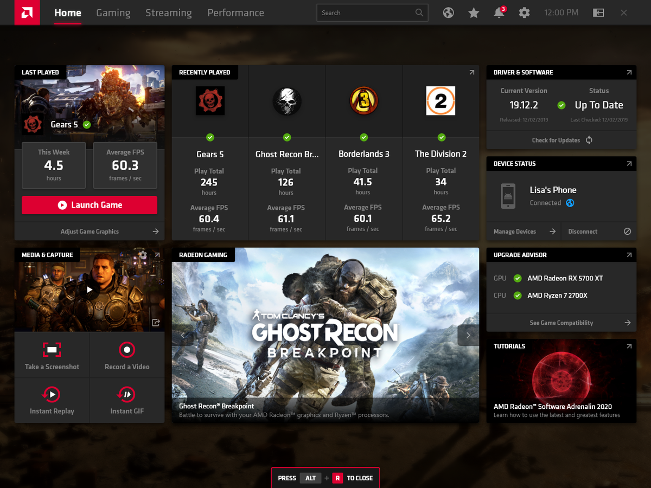
Task: Click the favorites star icon
Action: click(474, 12)
